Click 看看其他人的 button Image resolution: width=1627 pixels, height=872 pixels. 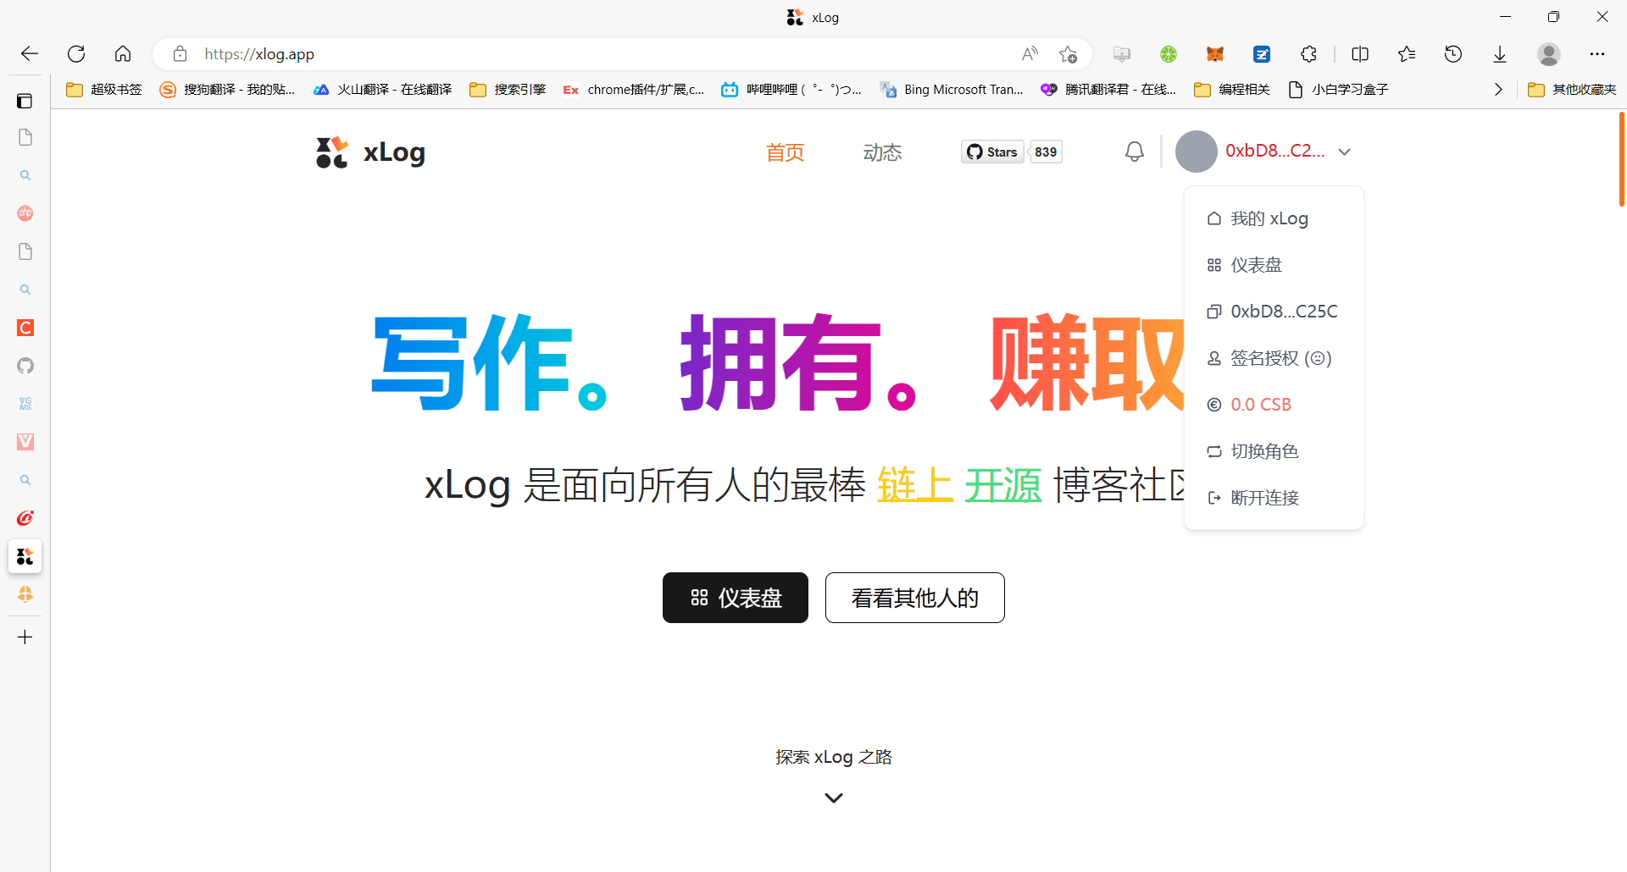[915, 598]
